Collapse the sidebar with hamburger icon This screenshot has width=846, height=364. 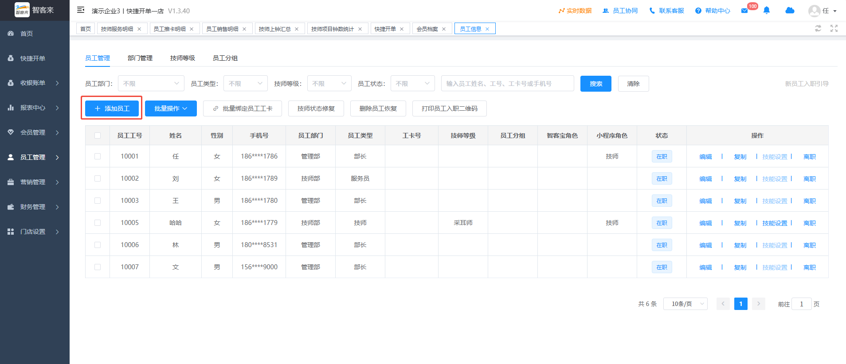click(81, 10)
